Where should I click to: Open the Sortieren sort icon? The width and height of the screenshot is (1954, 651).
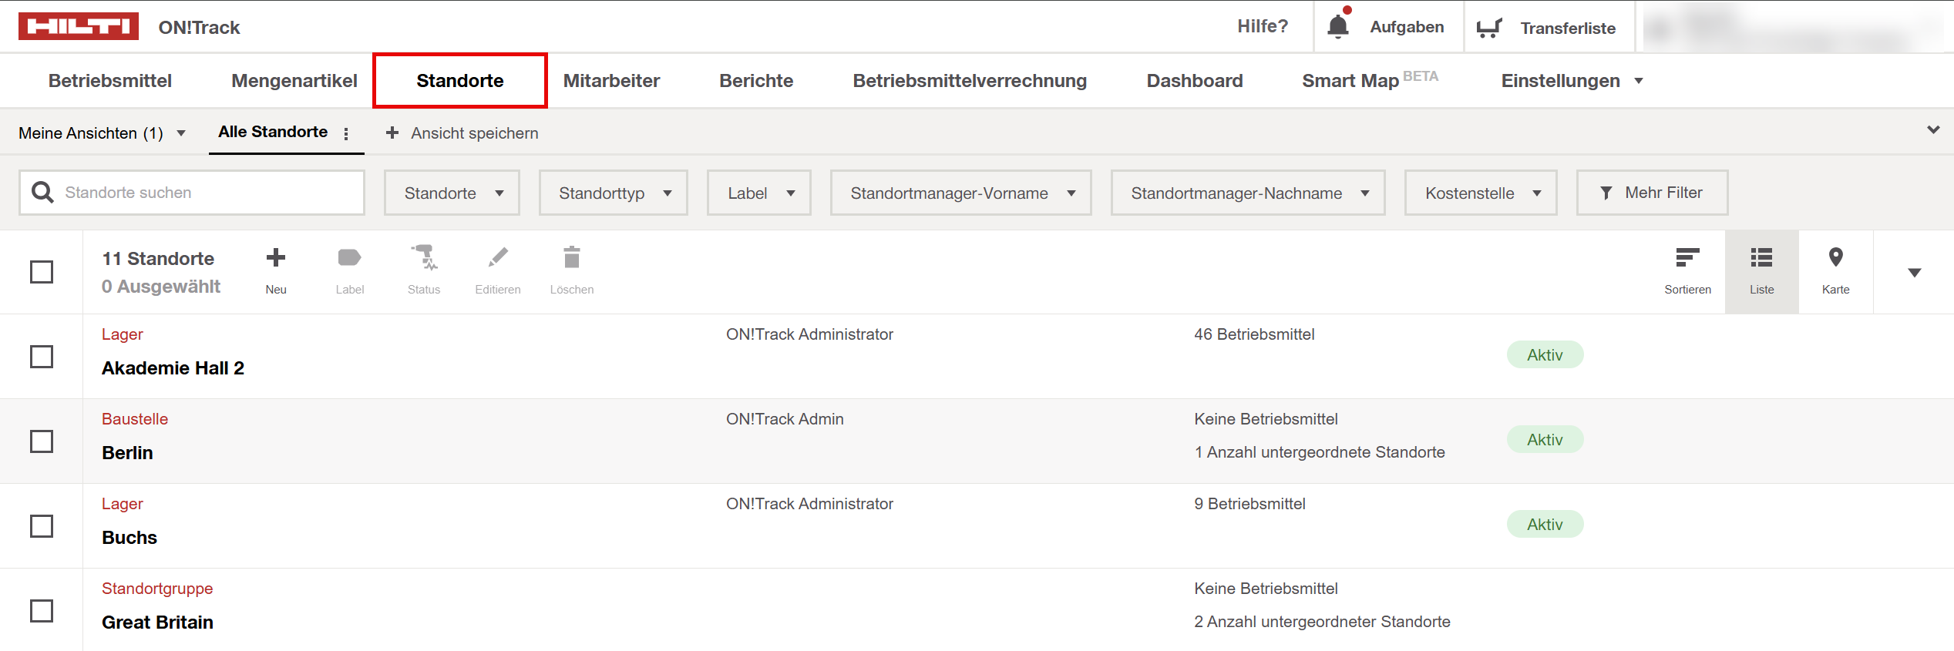tap(1687, 258)
